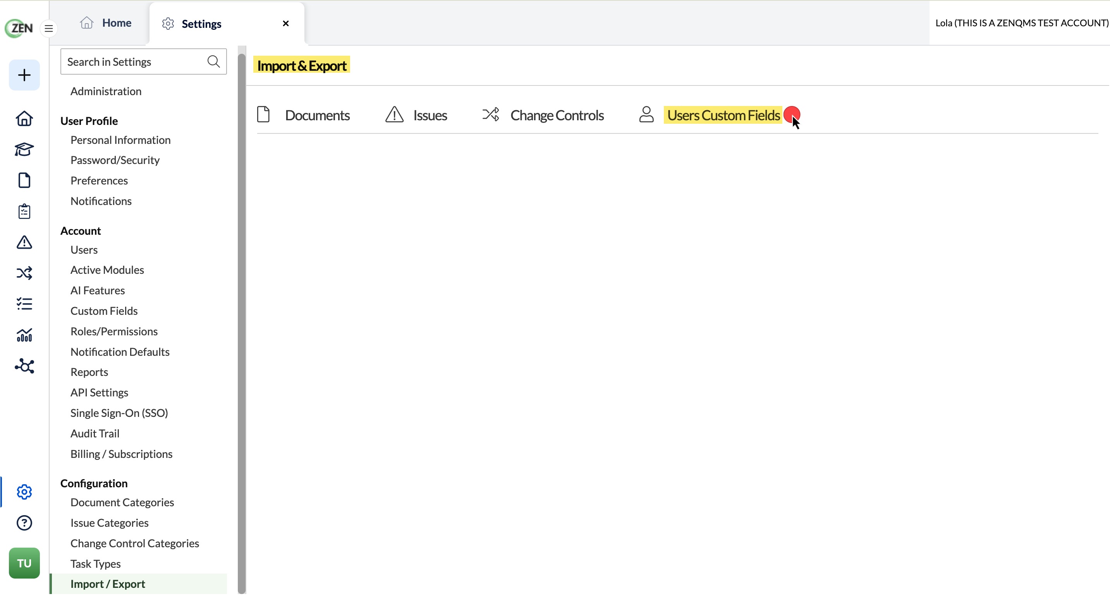Screen dimensions: 1110x601
Task: Click the Documents file icon in Import & Export
Action: [263, 114]
